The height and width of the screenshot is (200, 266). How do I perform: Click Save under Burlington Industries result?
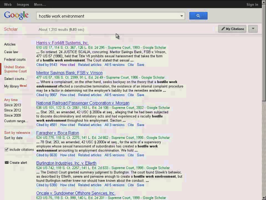click(140, 185)
